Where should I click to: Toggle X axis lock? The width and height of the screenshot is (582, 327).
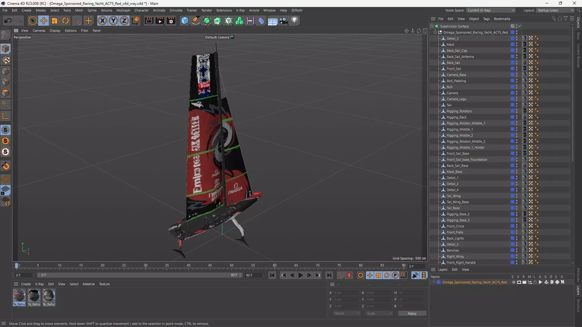click(102, 21)
